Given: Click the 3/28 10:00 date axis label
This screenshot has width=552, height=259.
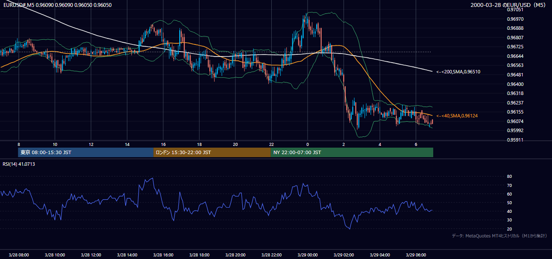Looking at the screenshot, I should tap(54, 255).
